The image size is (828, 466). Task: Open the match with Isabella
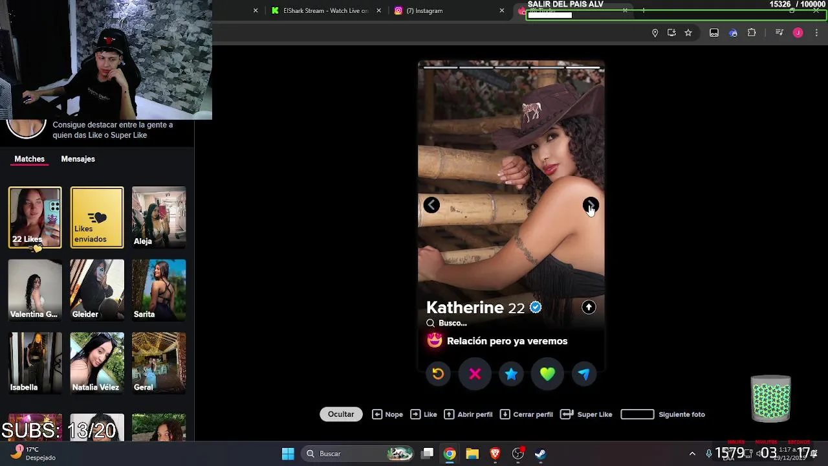pyautogui.click(x=35, y=363)
